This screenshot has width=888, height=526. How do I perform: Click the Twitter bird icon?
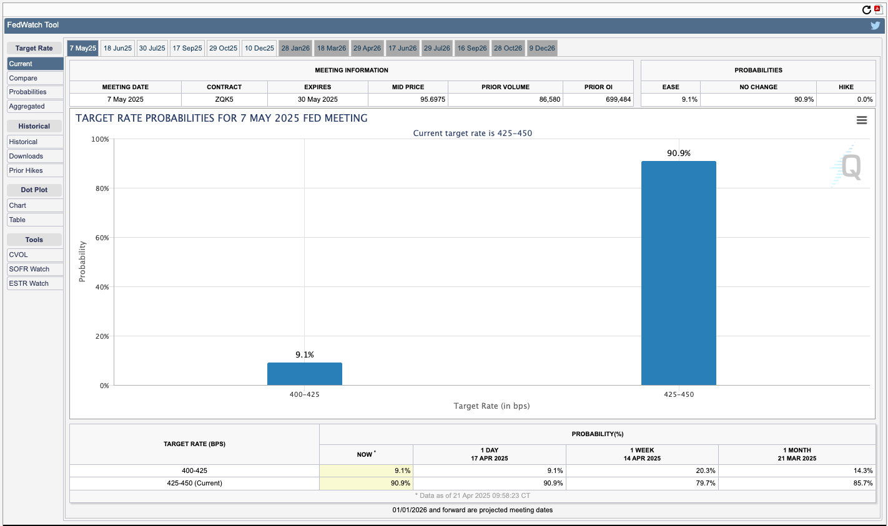876,26
